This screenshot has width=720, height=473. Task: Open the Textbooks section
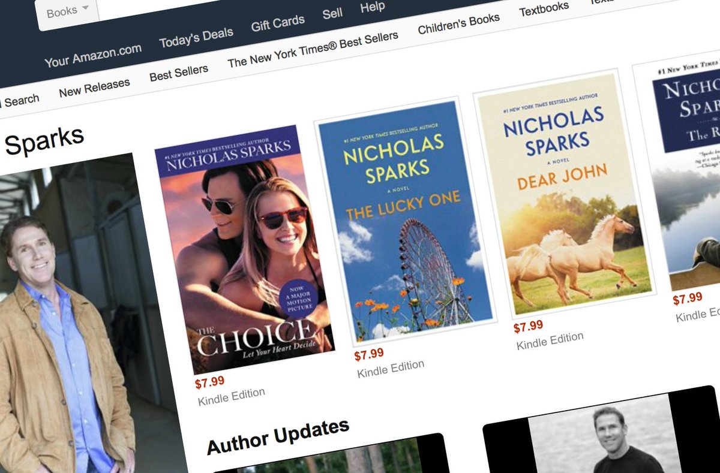(x=544, y=8)
